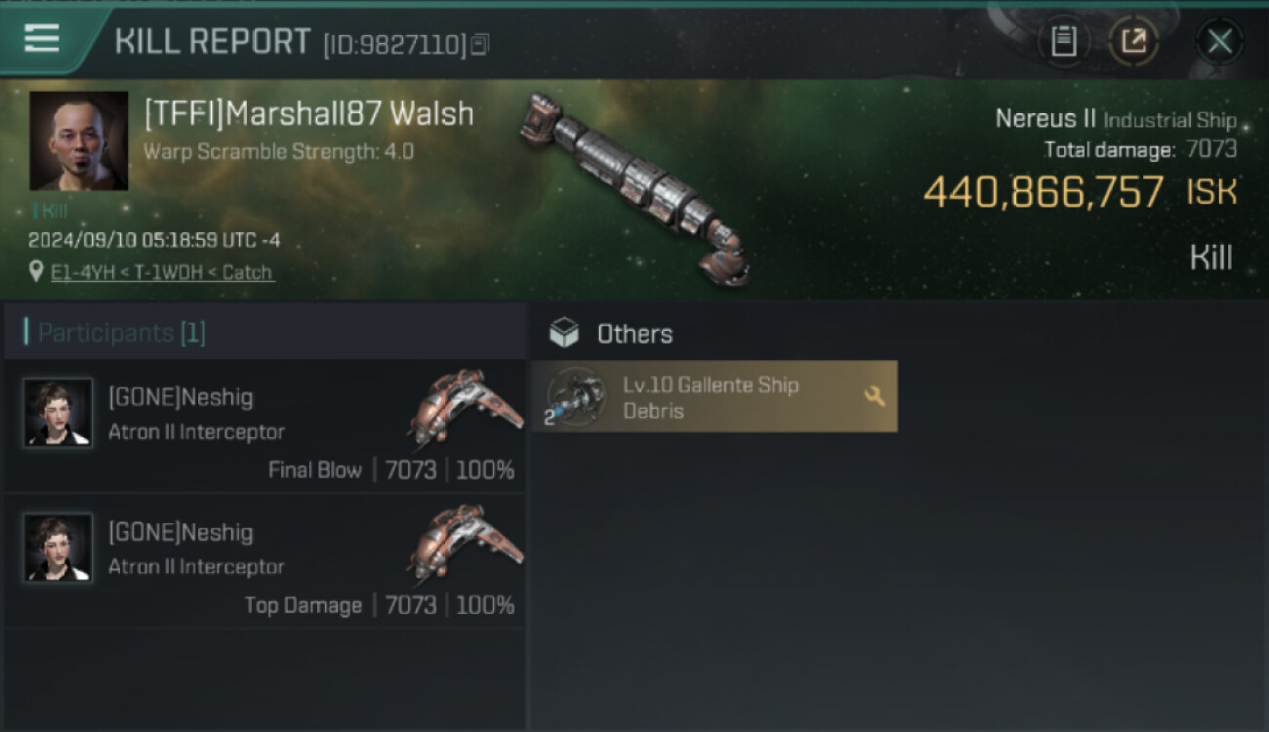
Task: View Marshall87 Walsh's portrait
Action: coord(79,142)
